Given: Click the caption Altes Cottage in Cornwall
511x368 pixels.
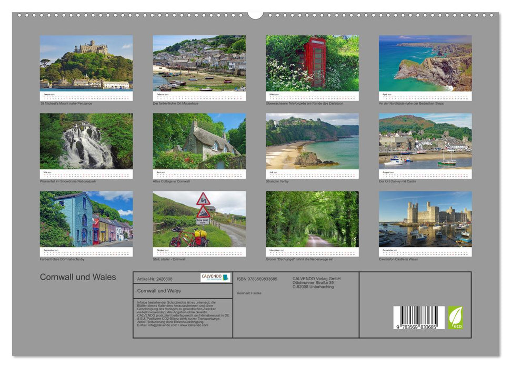Looking at the screenshot, I should point(171,181).
